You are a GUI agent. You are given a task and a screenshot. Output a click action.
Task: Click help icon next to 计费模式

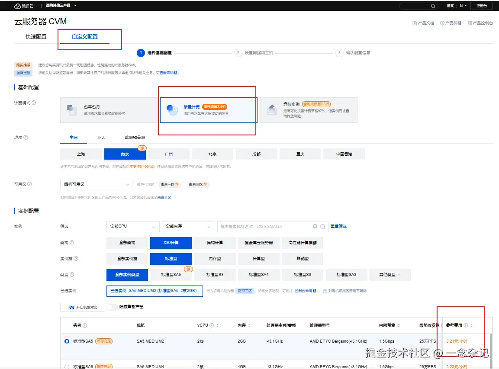[x=34, y=103]
